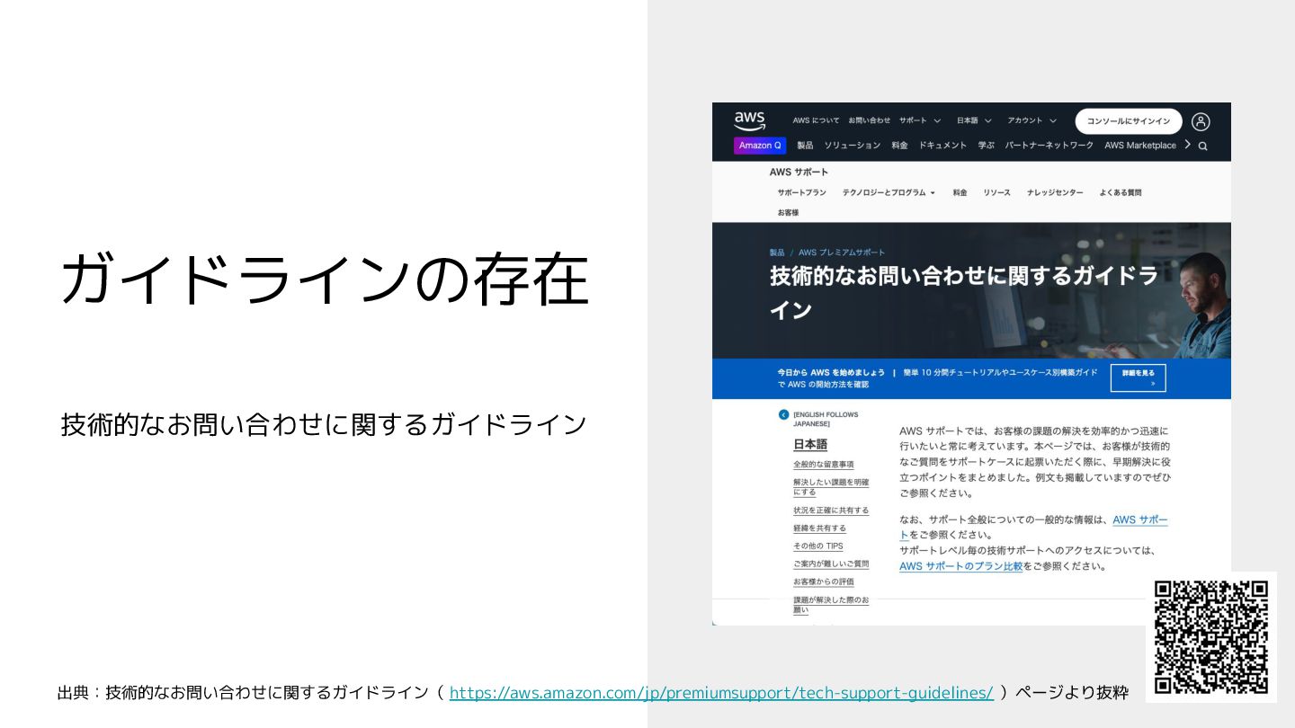Click the Amazon Q button
Screen dimensions: 1295x728
[760, 146]
